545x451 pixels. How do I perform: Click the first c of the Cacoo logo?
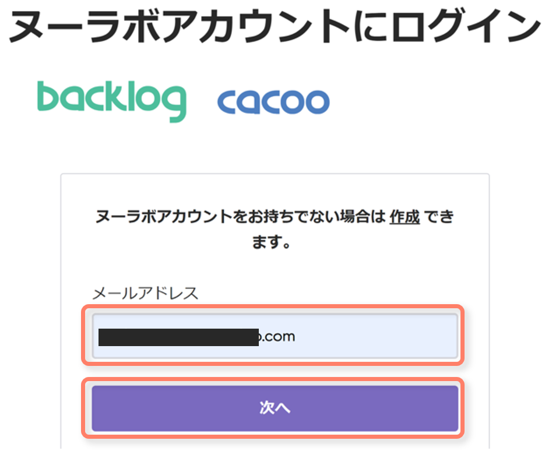click(x=228, y=102)
